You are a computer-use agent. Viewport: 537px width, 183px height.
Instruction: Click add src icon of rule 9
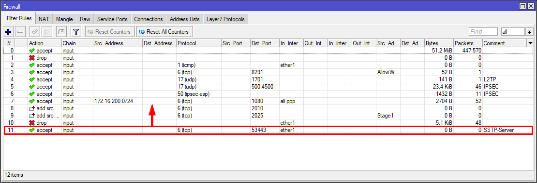[x=32, y=116]
